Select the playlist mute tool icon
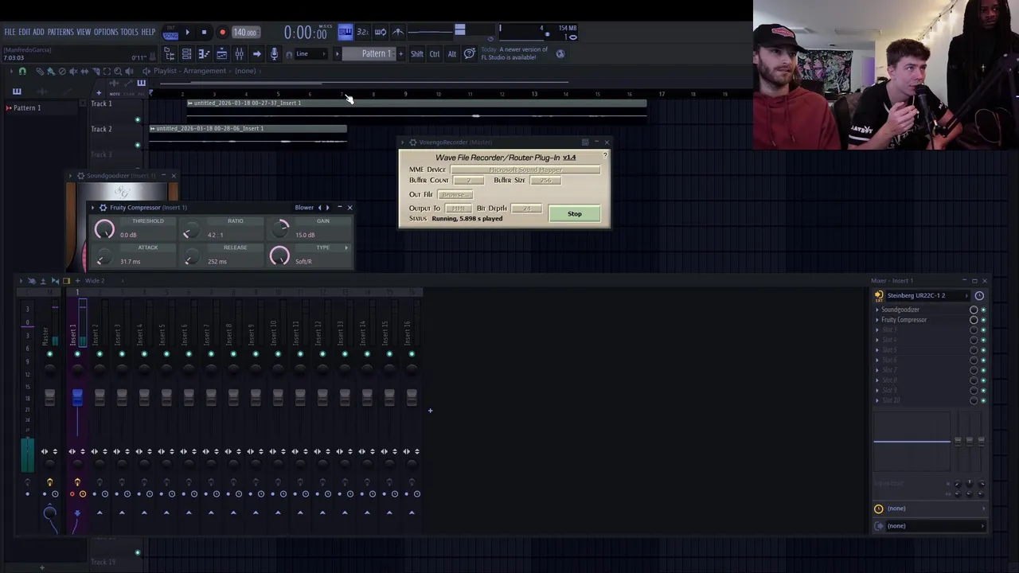The height and width of the screenshot is (573, 1019). point(73,72)
